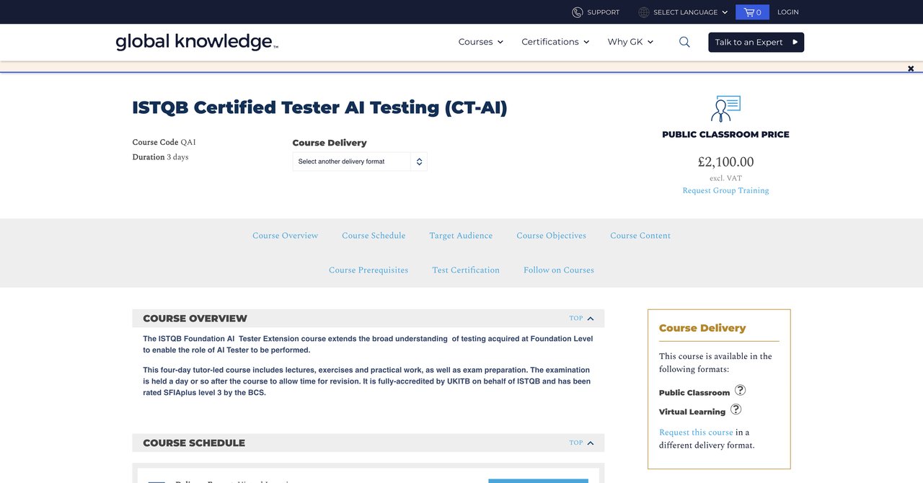Jump to Follow on Courses section

(x=559, y=270)
